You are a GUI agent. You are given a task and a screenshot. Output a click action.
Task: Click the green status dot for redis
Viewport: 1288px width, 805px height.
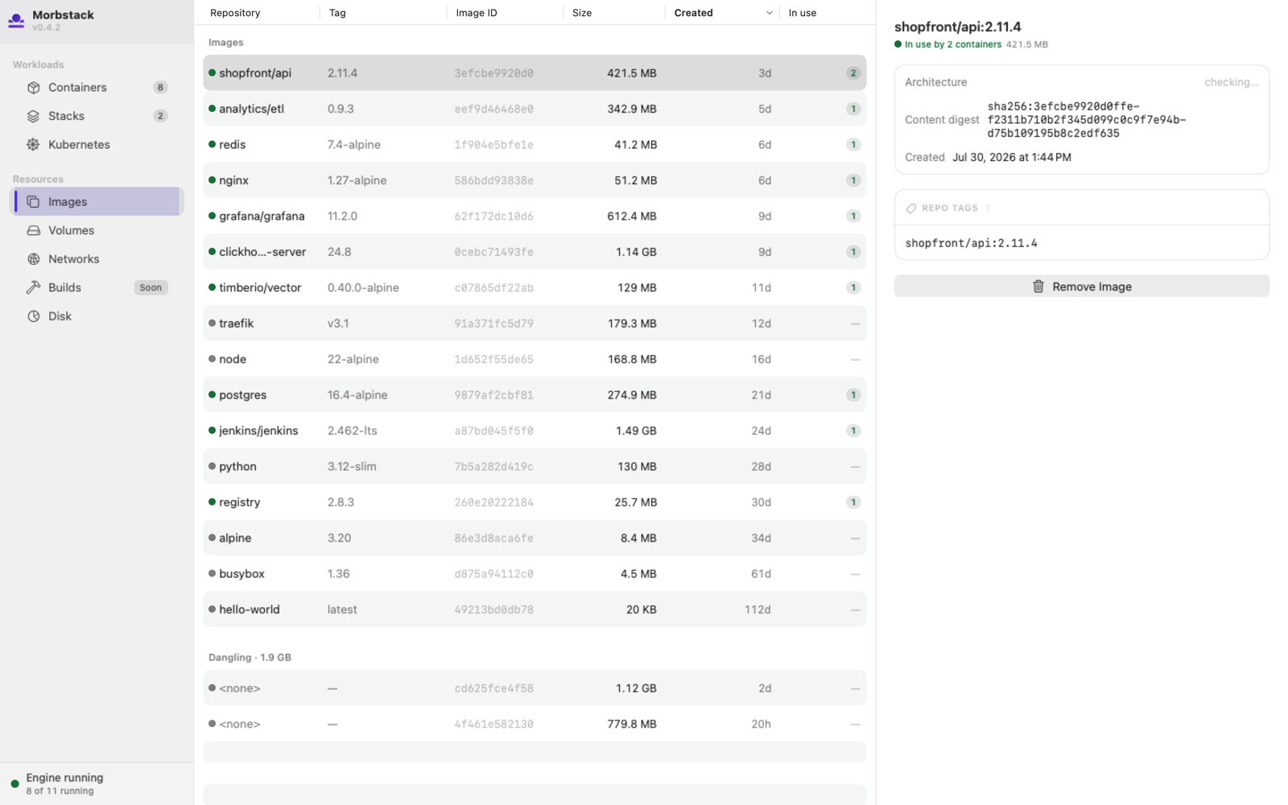pyautogui.click(x=212, y=144)
